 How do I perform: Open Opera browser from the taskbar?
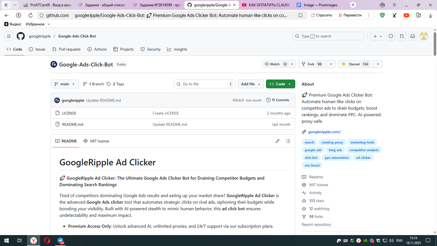47,241
